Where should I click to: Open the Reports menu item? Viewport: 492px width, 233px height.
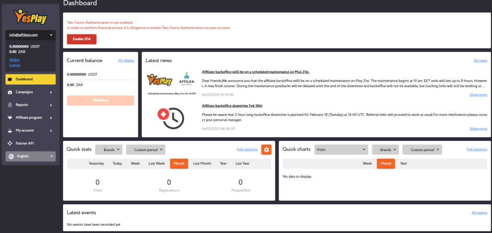(x=30, y=105)
